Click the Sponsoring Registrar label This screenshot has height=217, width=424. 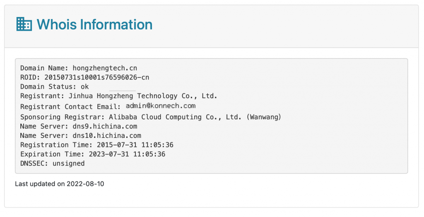pos(63,117)
